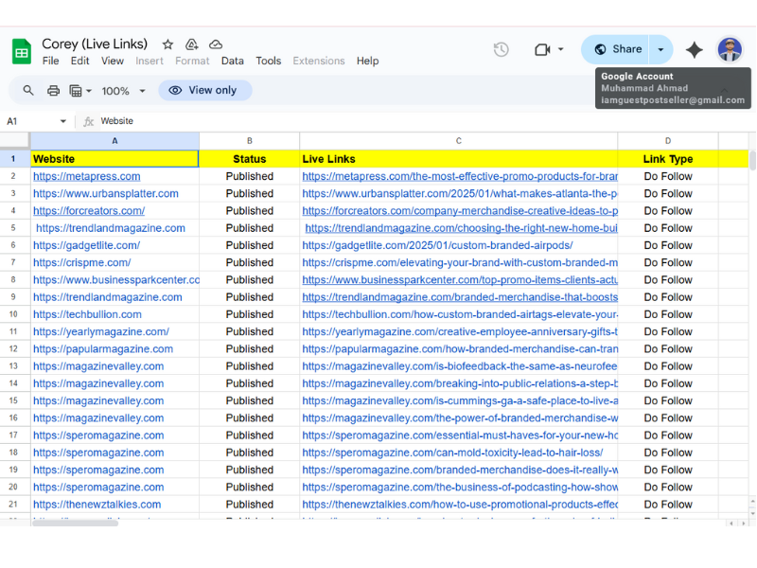Screen dimensions: 757x568
Task: Click the globe icon in Share button
Action: point(600,49)
